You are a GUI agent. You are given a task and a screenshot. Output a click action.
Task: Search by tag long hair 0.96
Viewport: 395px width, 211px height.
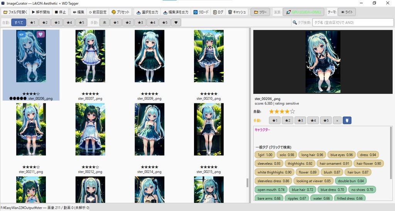[x=312, y=155]
